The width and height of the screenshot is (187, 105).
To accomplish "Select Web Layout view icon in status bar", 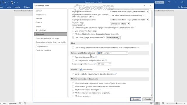I will click(x=163, y=103).
